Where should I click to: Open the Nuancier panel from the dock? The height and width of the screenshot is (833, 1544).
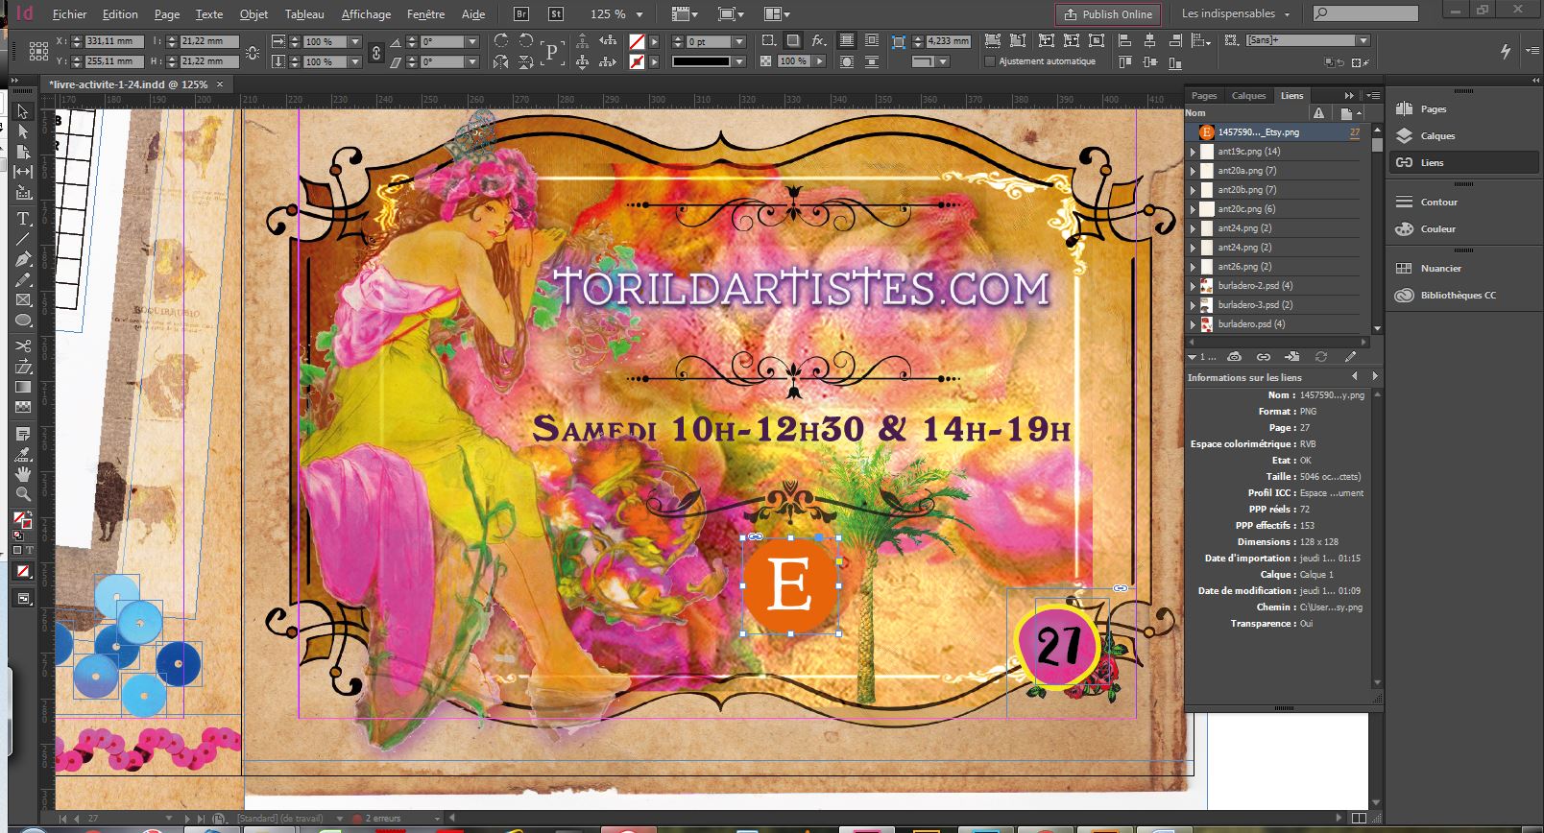pyautogui.click(x=1440, y=269)
